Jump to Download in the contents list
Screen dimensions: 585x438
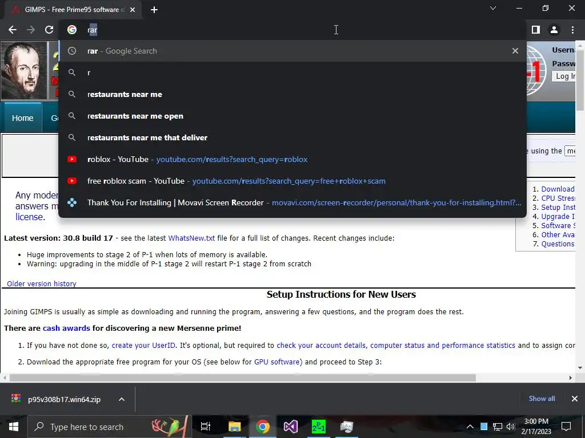coord(558,189)
